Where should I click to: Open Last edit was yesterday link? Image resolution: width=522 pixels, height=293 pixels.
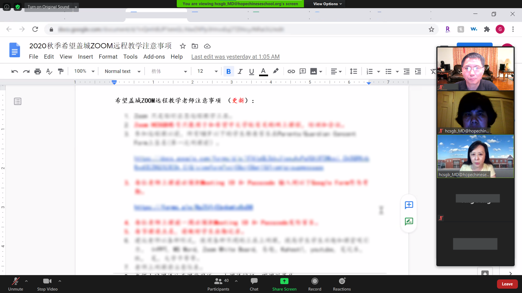[x=235, y=57]
